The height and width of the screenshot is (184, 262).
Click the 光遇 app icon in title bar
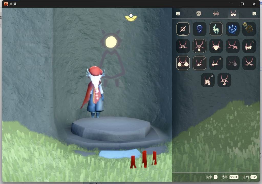point(6,4)
